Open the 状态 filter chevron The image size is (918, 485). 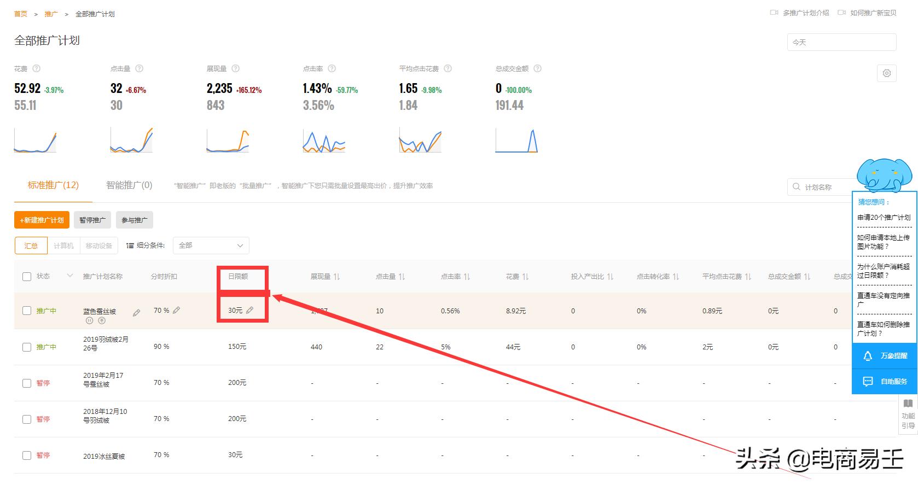pyautogui.click(x=69, y=276)
